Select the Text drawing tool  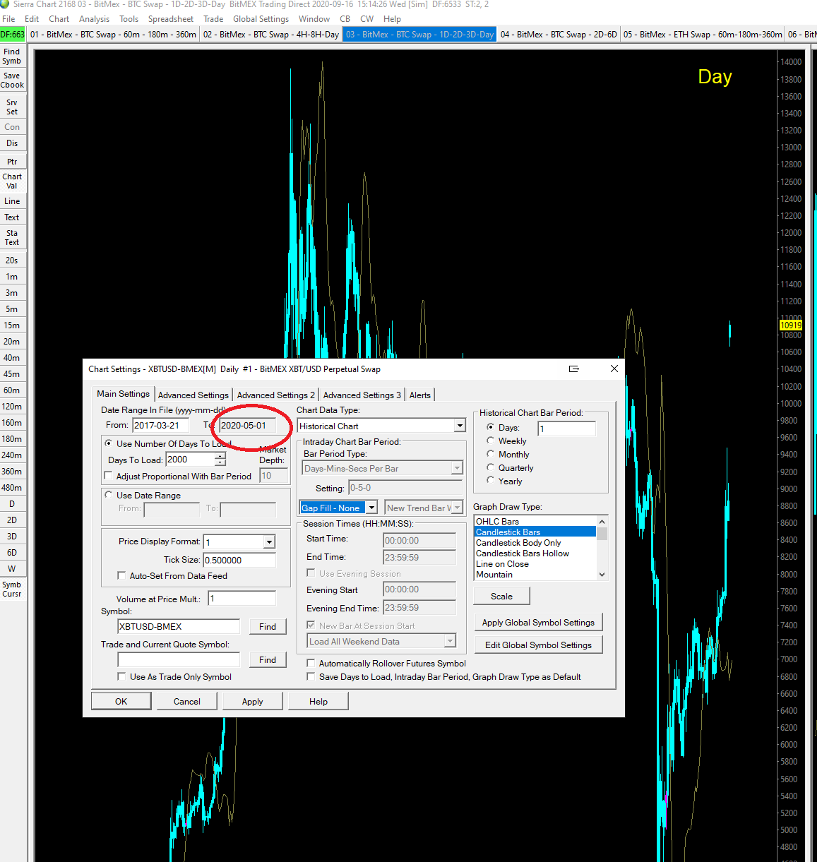coord(12,217)
